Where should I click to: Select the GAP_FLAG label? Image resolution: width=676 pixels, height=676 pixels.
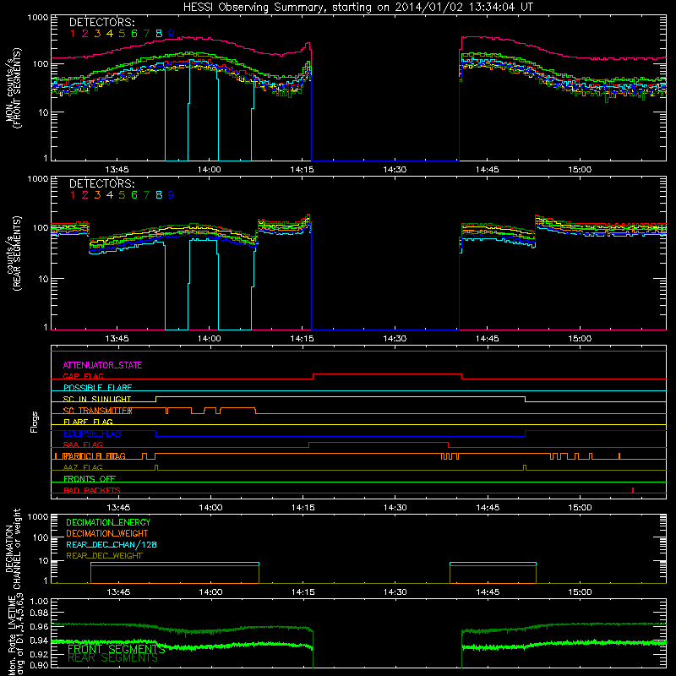tap(83, 376)
